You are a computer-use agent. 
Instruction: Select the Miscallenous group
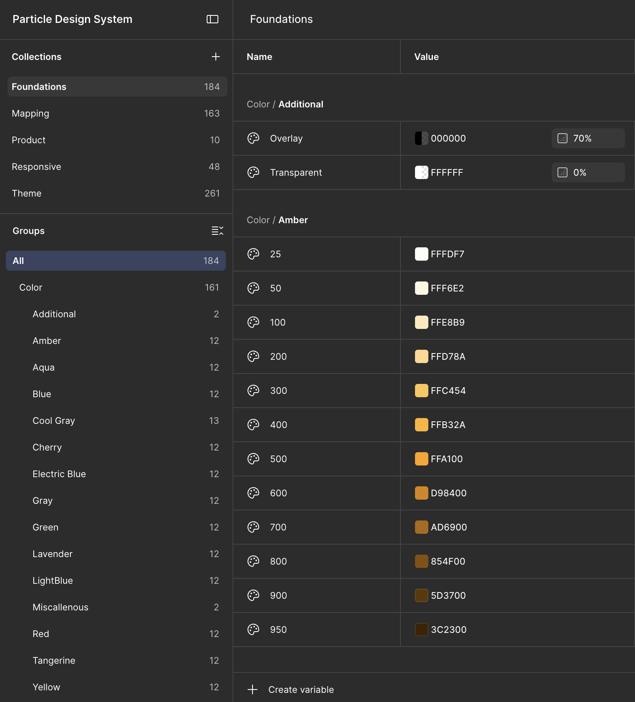(116, 607)
